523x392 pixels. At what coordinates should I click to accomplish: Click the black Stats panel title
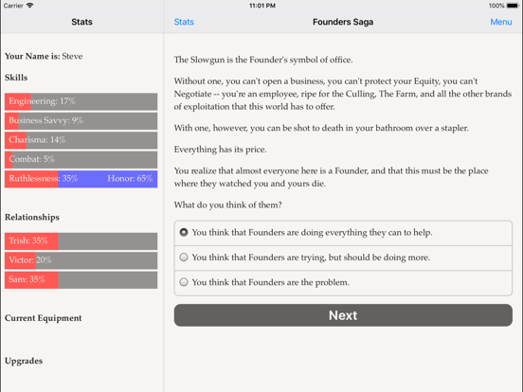81,22
